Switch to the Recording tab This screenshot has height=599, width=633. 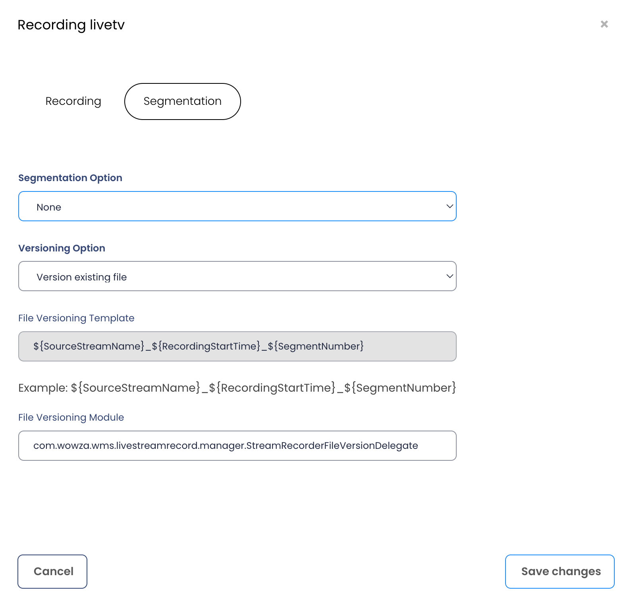tap(73, 101)
